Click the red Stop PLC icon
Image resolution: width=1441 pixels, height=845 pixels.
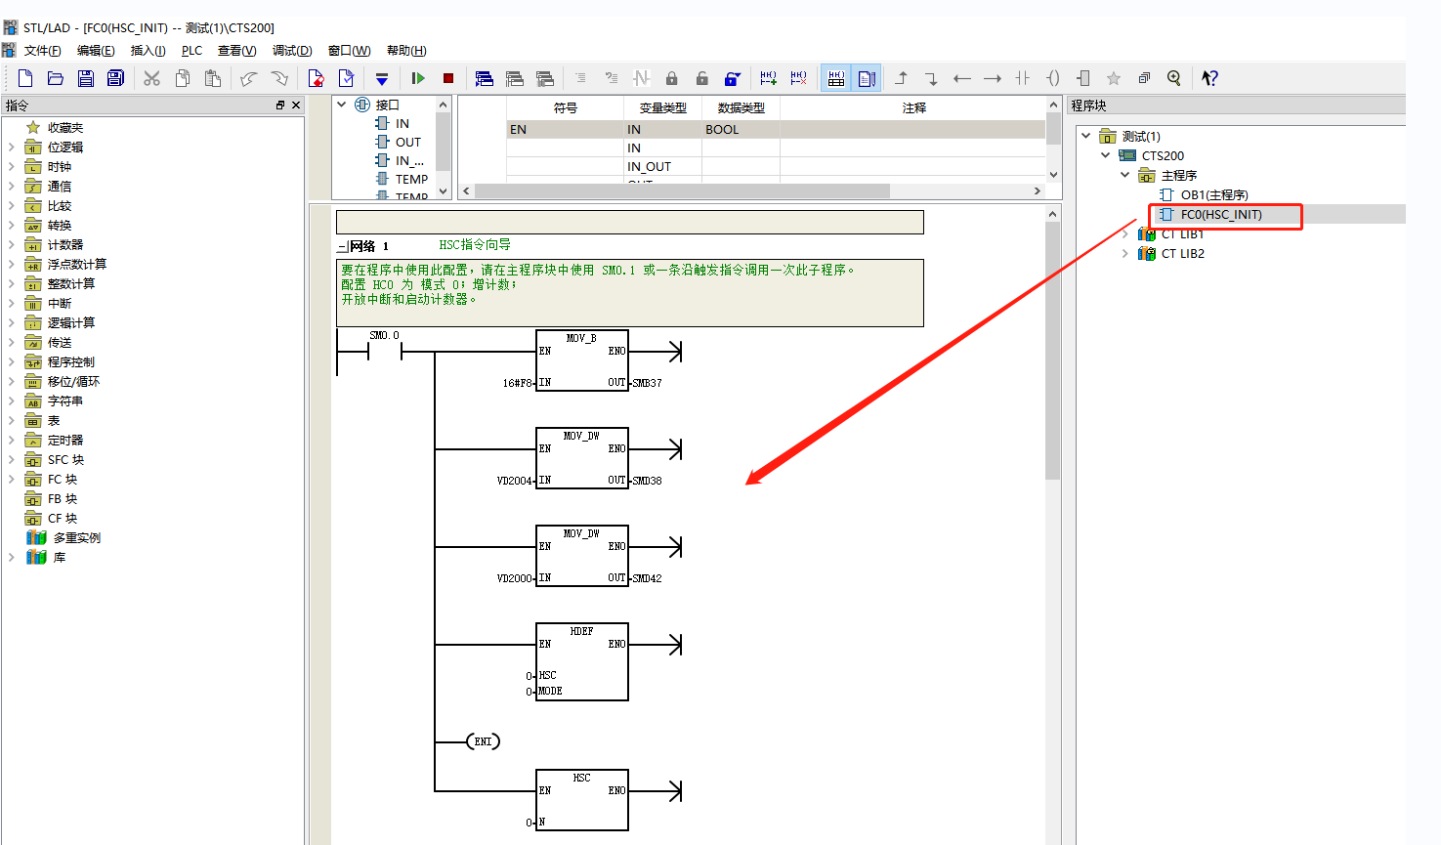click(448, 78)
